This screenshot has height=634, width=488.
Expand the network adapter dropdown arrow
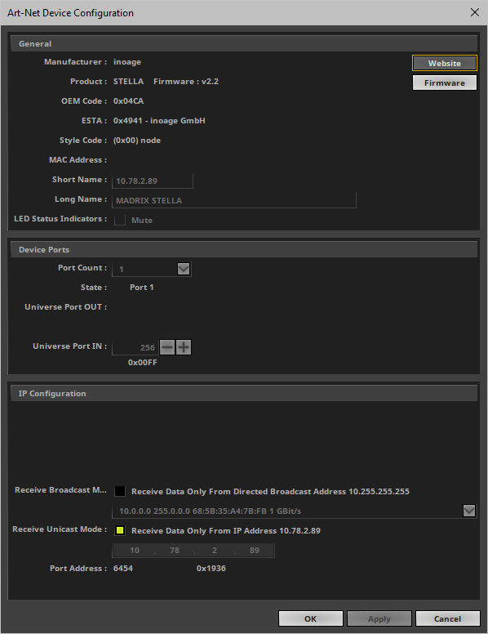point(469,511)
